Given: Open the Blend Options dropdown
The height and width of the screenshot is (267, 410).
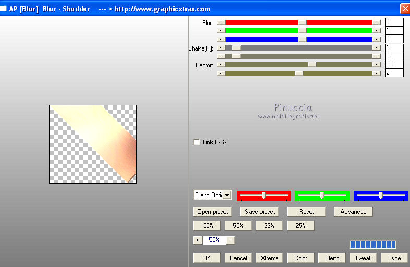Looking at the screenshot, I should point(227,195).
